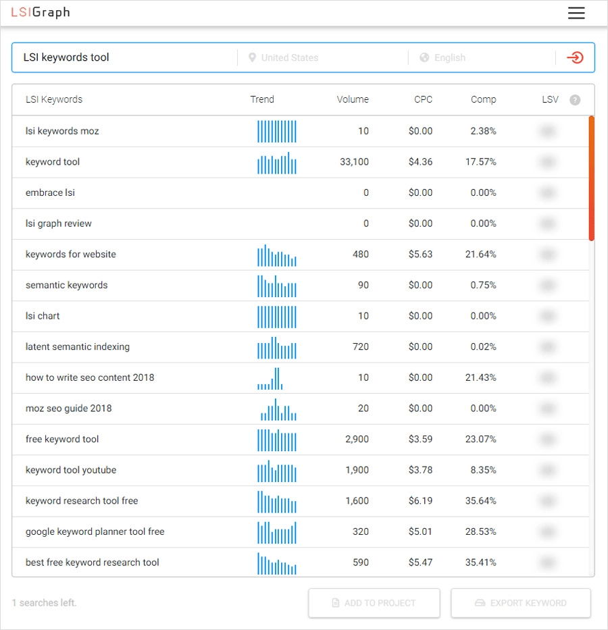Click the Add to Project button
Viewport: 608px width, 630px height.
pyautogui.click(x=374, y=603)
